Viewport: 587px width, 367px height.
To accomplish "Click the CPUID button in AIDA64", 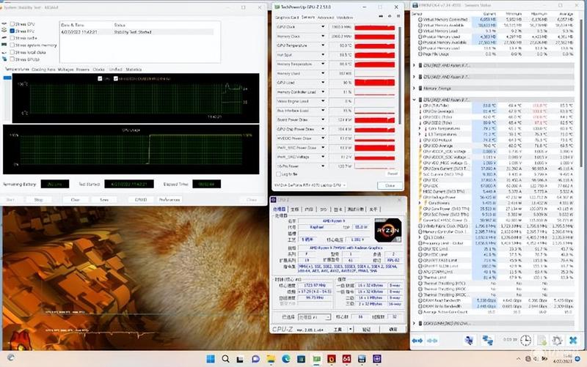I will (141, 200).
